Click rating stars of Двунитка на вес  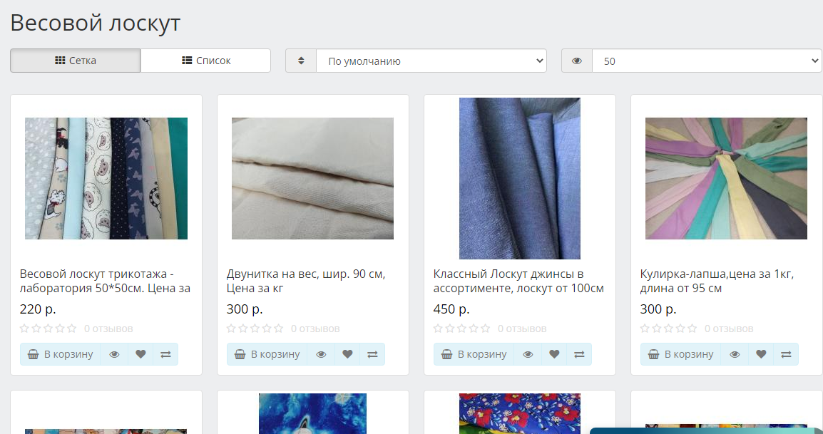pyautogui.click(x=255, y=329)
